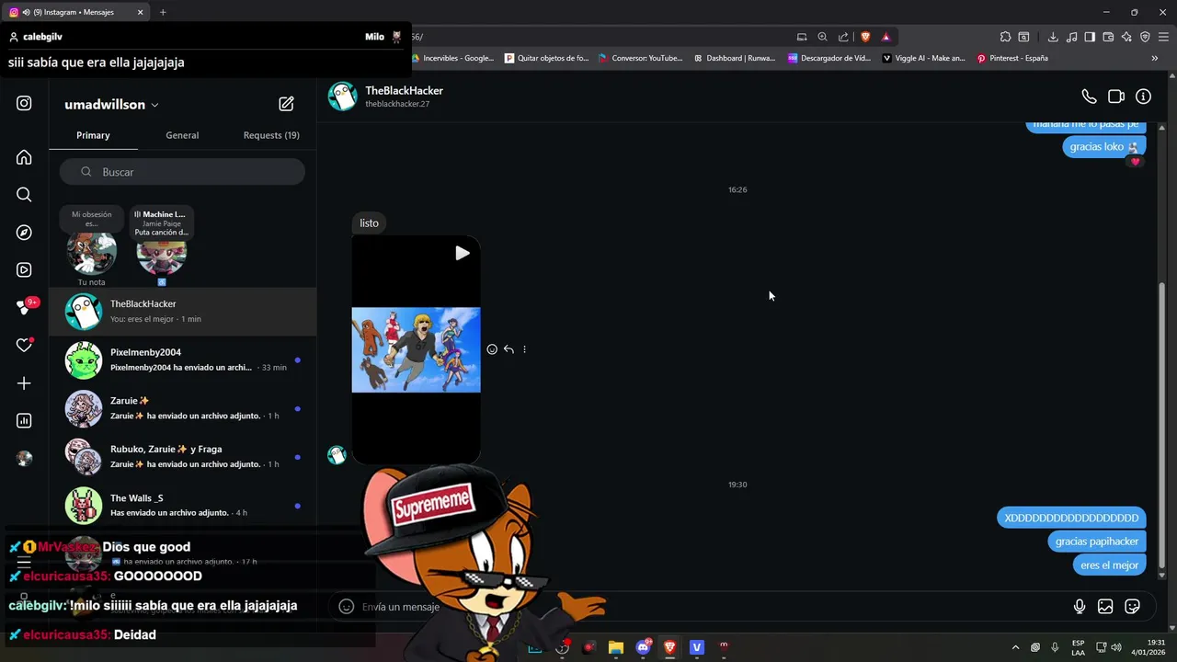The image size is (1177, 662).
Task: Go to the Home feed icon
Action: [24, 157]
